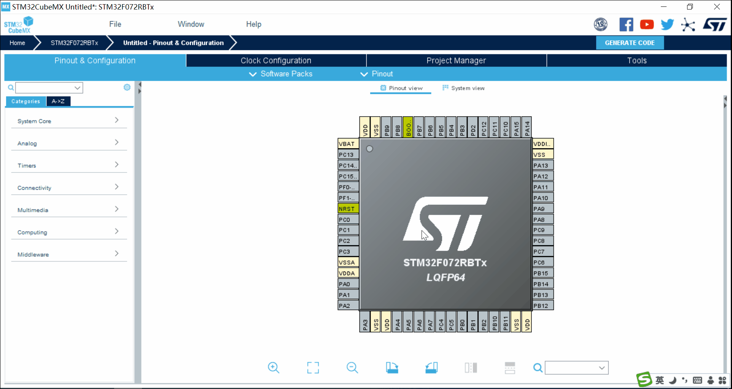Select the A->Z sorting tab
This screenshot has height=389, width=732.
coord(58,101)
